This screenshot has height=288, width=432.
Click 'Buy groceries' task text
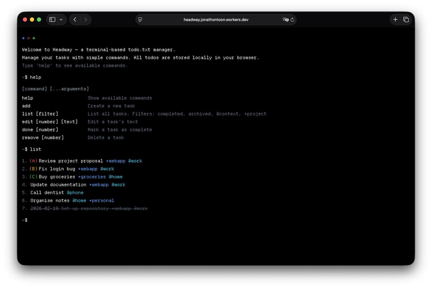click(57, 177)
